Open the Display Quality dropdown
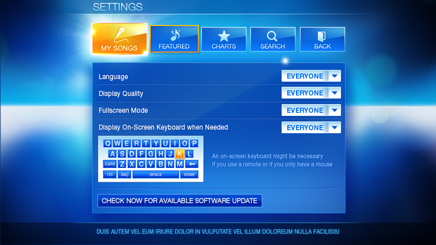 coord(334,93)
